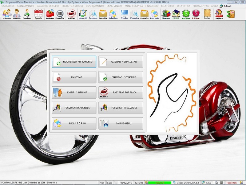Open the PRODUTO/ESTOQUE menu

point(73,6)
